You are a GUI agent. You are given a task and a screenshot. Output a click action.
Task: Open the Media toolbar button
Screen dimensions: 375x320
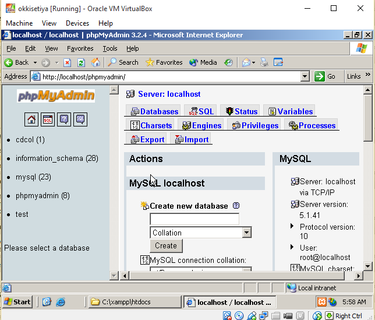[x=203, y=62]
